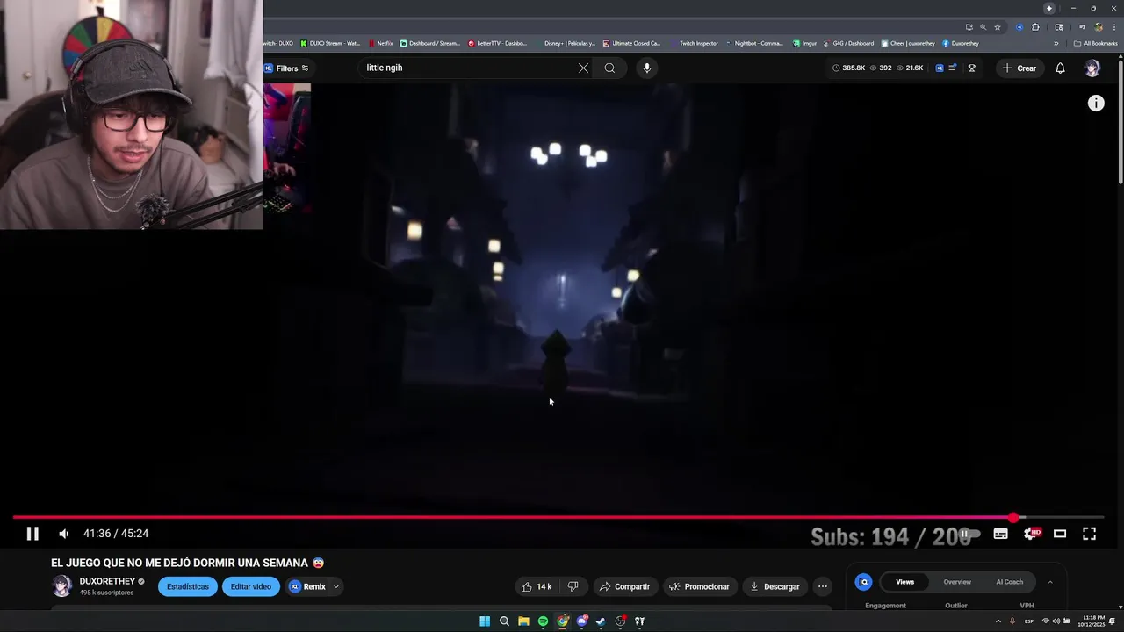Open Compartir share dialog

click(624, 586)
